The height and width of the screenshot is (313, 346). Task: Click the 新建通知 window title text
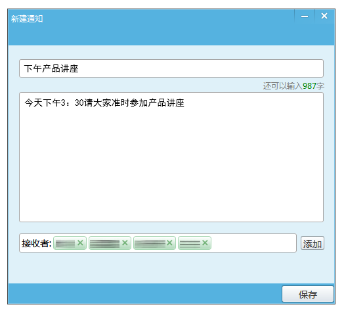pos(27,18)
